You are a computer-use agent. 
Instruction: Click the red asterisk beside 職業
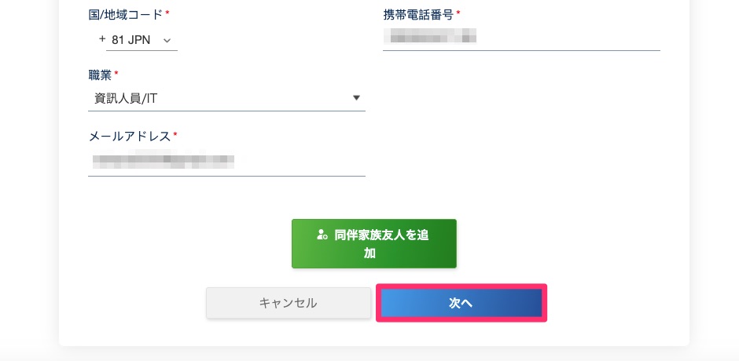pyautogui.click(x=116, y=75)
